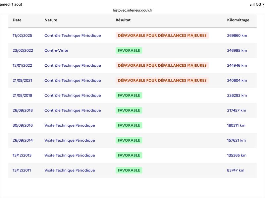Select the Nature column header
Screen dimensions: 265x199
pos(51,20)
